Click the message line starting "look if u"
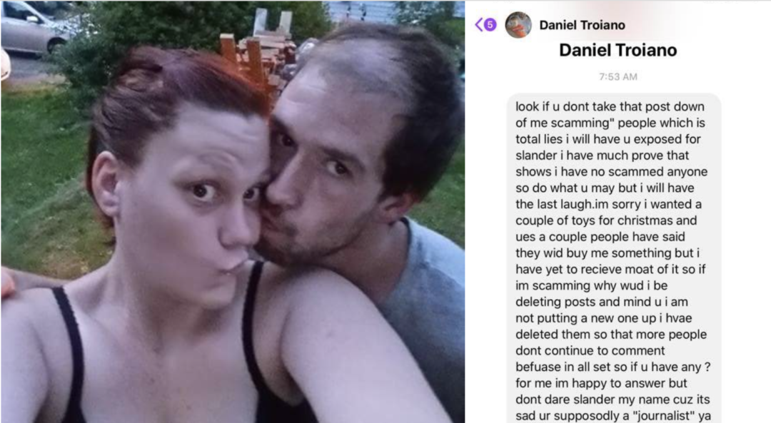This screenshot has width=771, height=423. pyautogui.click(x=610, y=106)
